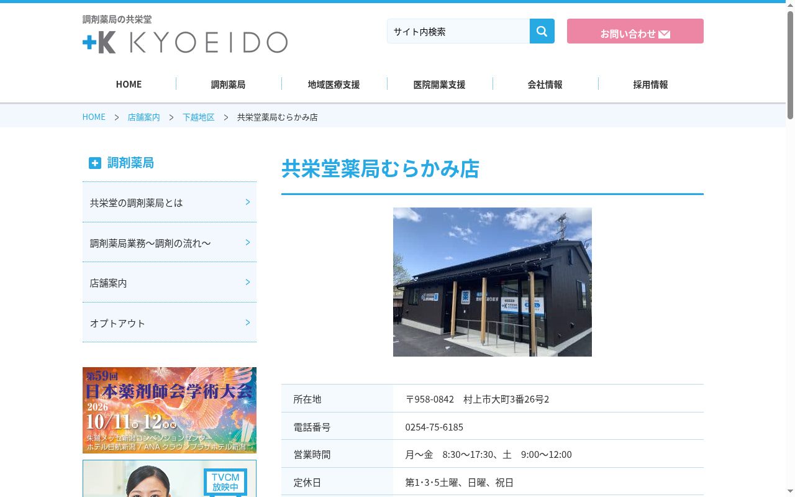Screen dimensions: 795x497
Task: Click the 電話番号 row label
Action: coord(312,427)
